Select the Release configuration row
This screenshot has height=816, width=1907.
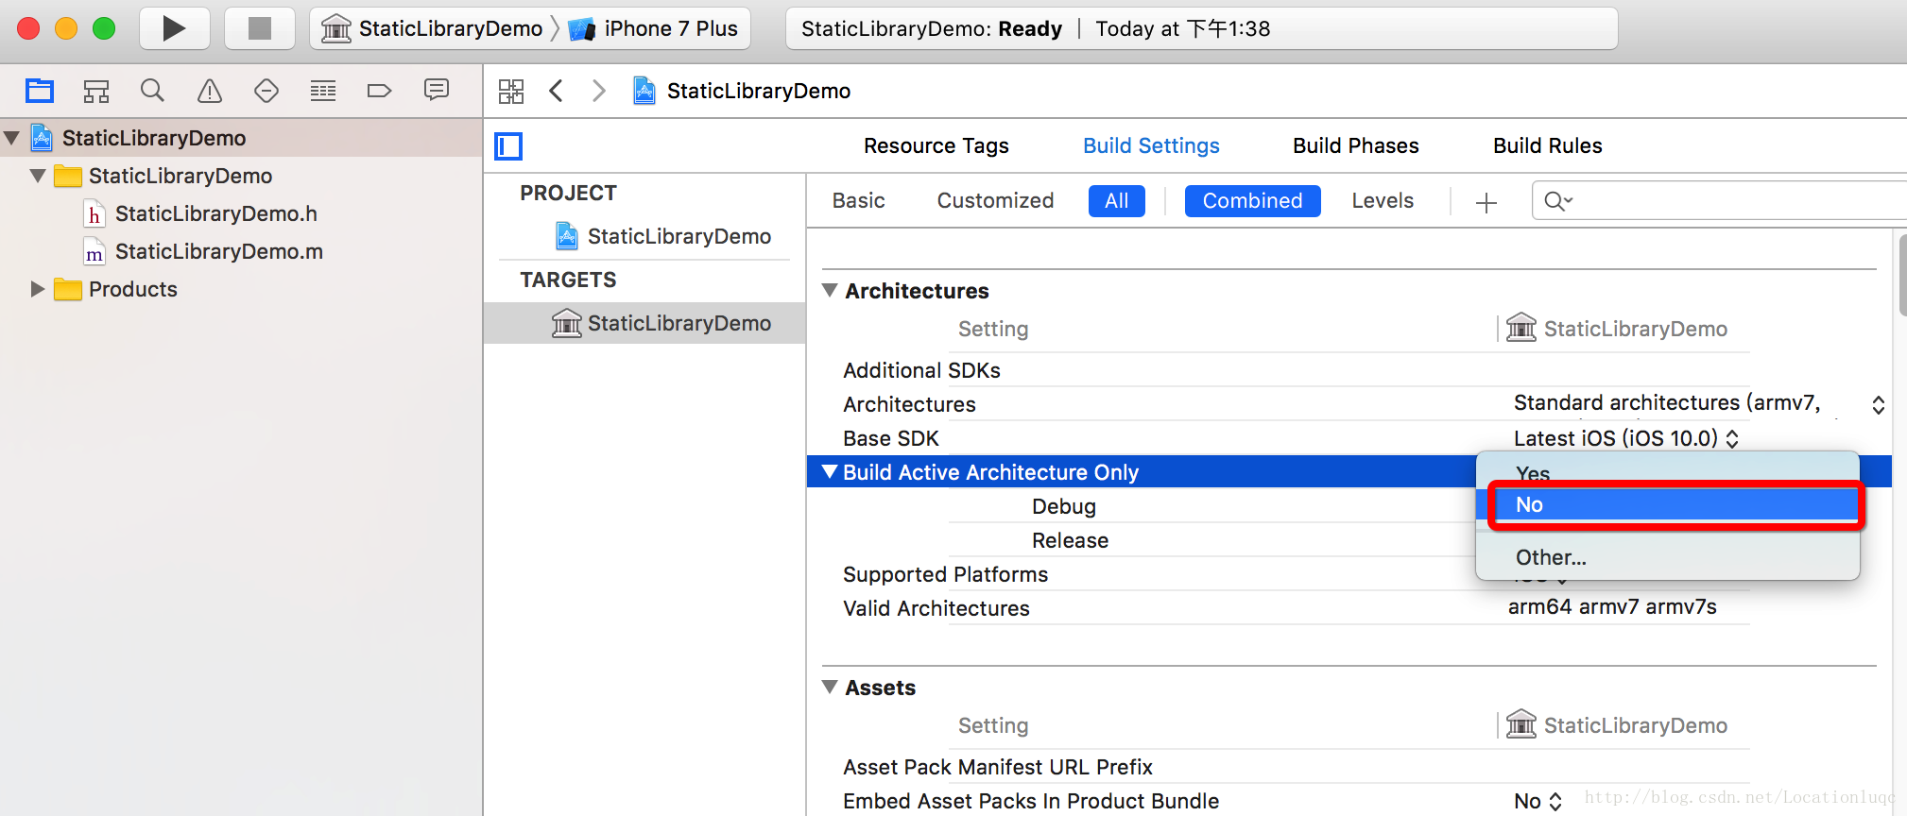[x=1070, y=540]
